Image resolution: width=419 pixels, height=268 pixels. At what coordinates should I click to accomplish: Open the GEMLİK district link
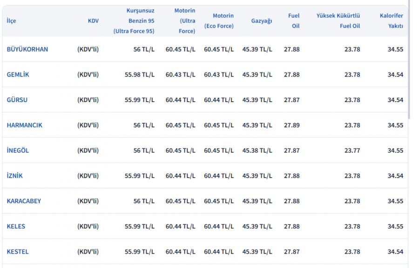point(18,75)
